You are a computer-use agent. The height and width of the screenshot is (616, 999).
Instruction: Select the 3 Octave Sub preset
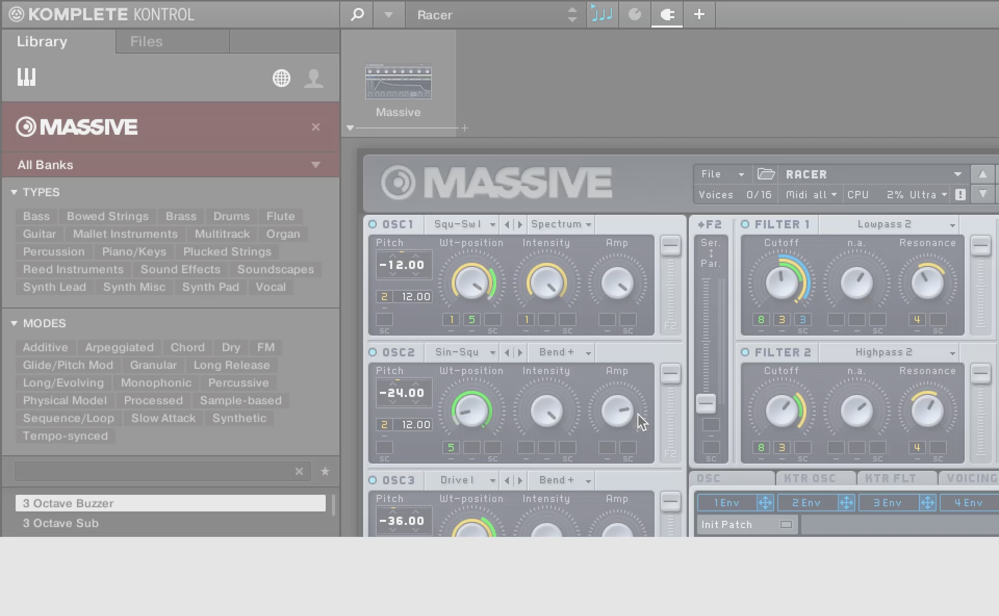pyautogui.click(x=171, y=523)
